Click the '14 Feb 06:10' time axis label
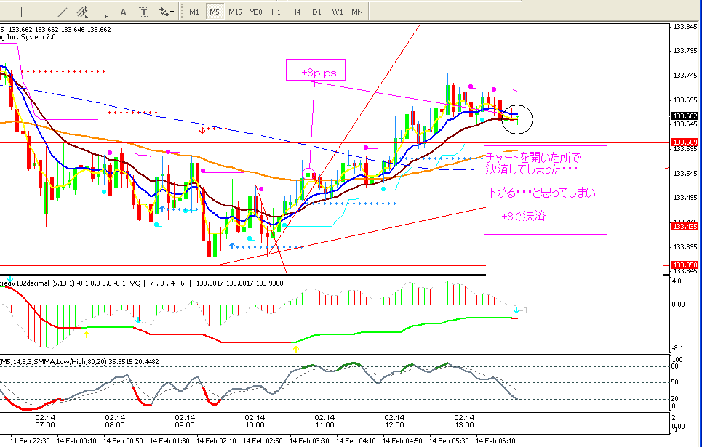702x447 pixels. point(495,440)
